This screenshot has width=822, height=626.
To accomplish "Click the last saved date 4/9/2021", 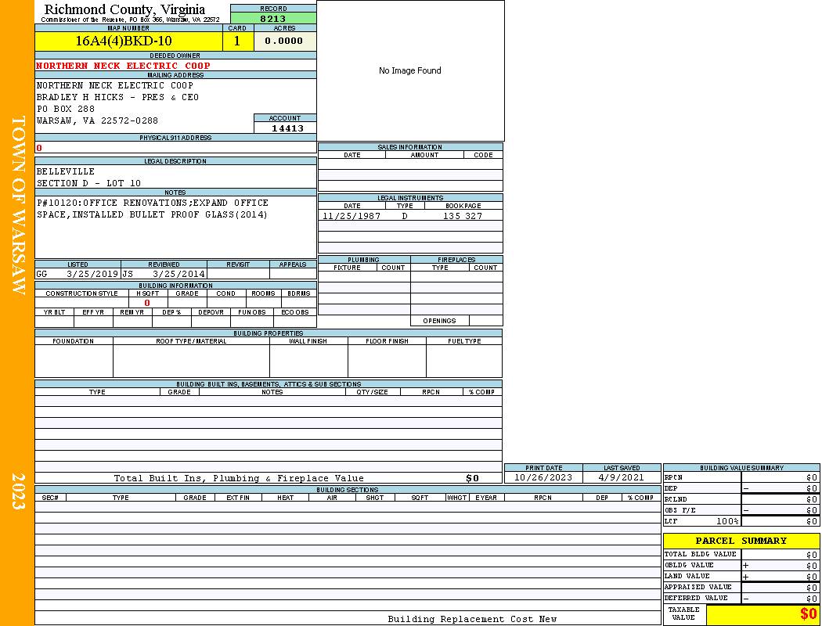I will click(x=621, y=477).
